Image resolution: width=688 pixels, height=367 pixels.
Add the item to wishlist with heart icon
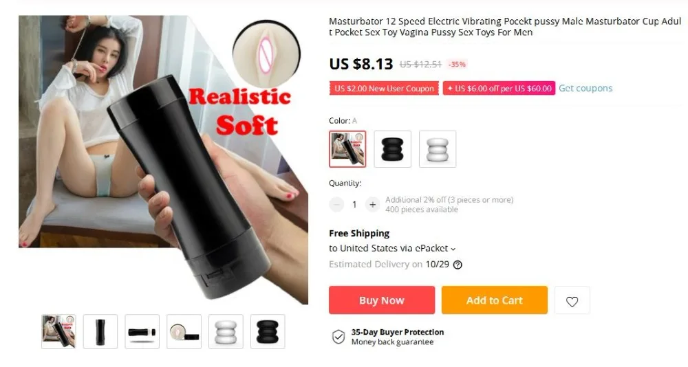click(572, 301)
